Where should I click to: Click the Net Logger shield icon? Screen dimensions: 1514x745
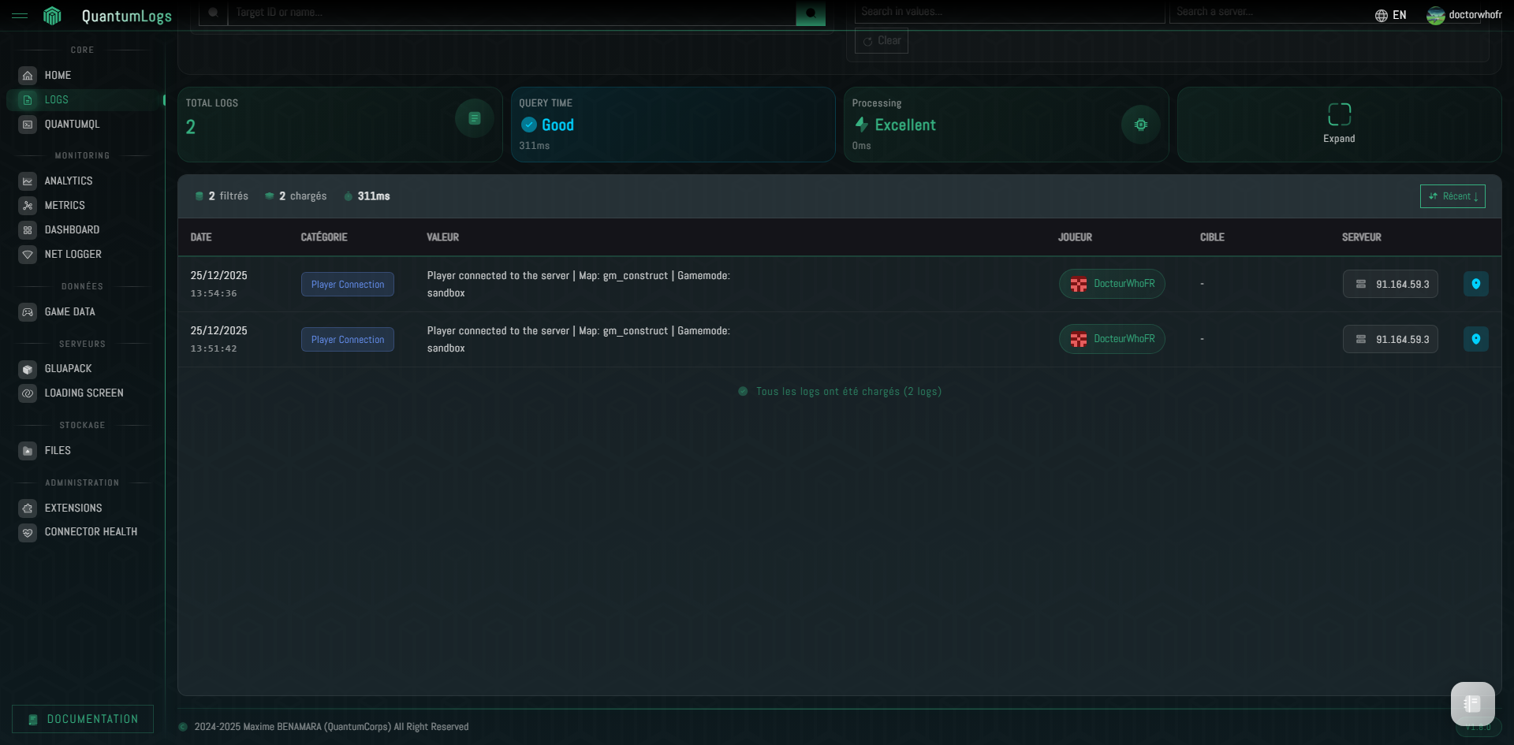tap(28, 255)
